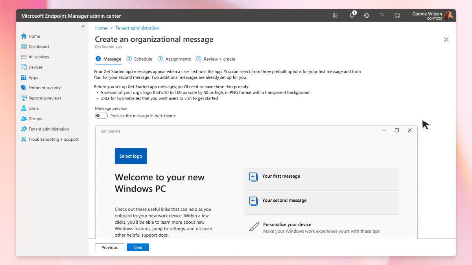The height and width of the screenshot is (265, 472).
Task: Open the Troubleshooting + support wrench icon
Action: pos(24,139)
